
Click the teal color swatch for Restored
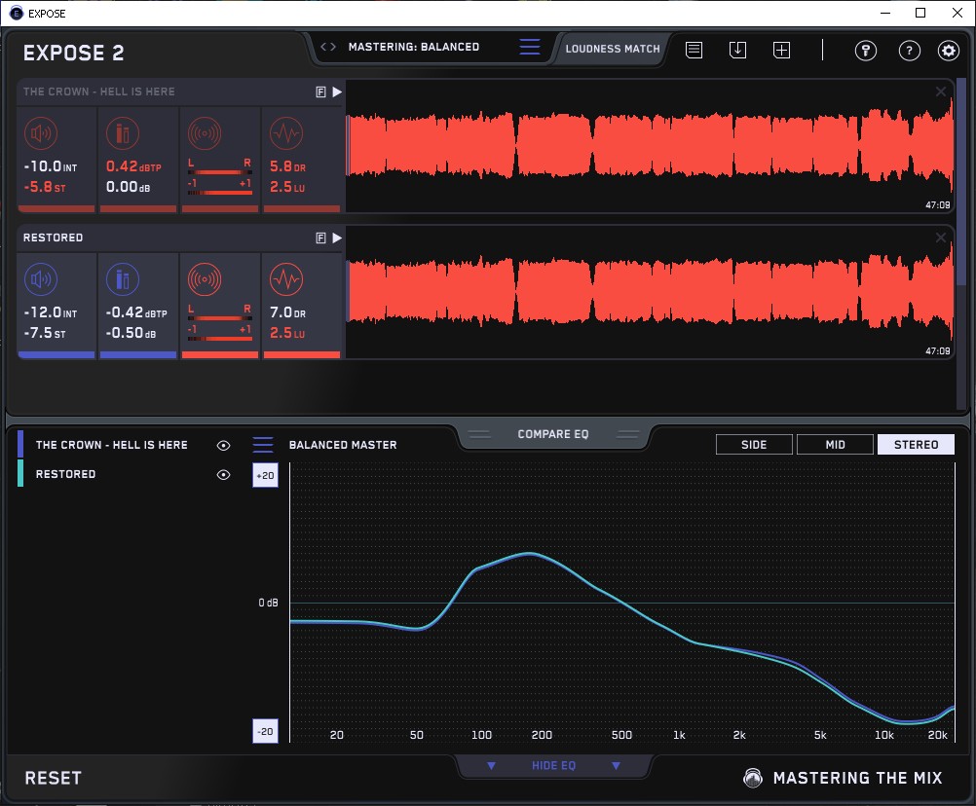20,473
